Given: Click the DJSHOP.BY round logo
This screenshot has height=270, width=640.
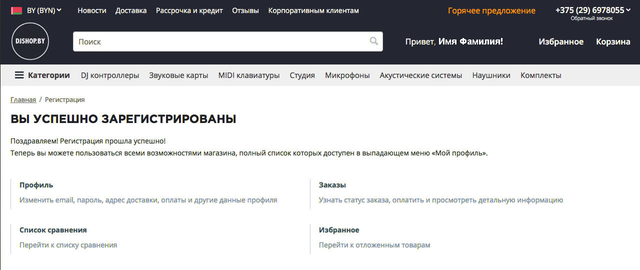Looking at the screenshot, I should 29,41.
